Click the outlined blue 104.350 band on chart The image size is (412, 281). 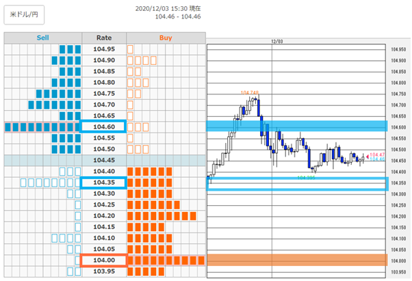(x=298, y=184)
